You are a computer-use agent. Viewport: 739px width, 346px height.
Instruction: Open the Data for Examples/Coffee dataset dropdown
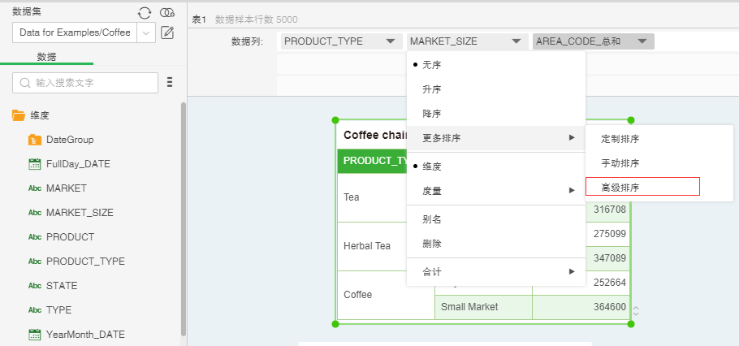[x=146, y=32]
